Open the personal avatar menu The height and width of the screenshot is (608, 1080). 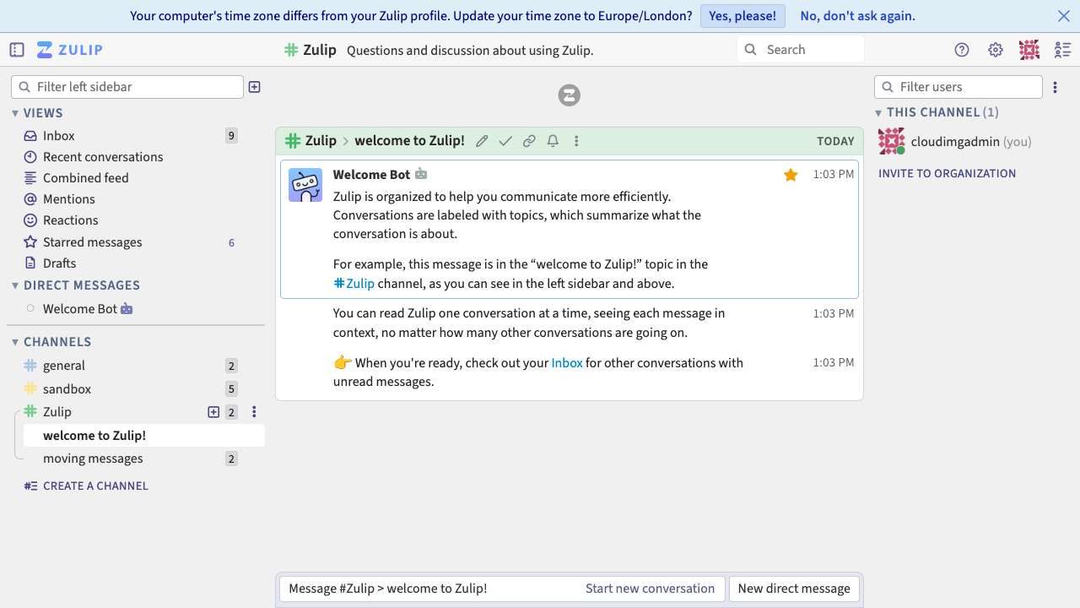tap(1029, 50)
